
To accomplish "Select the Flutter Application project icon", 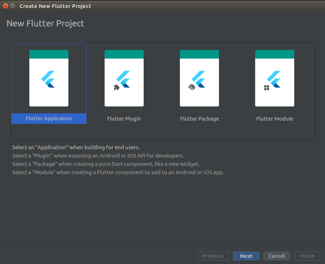I will (x=49, y=78).
